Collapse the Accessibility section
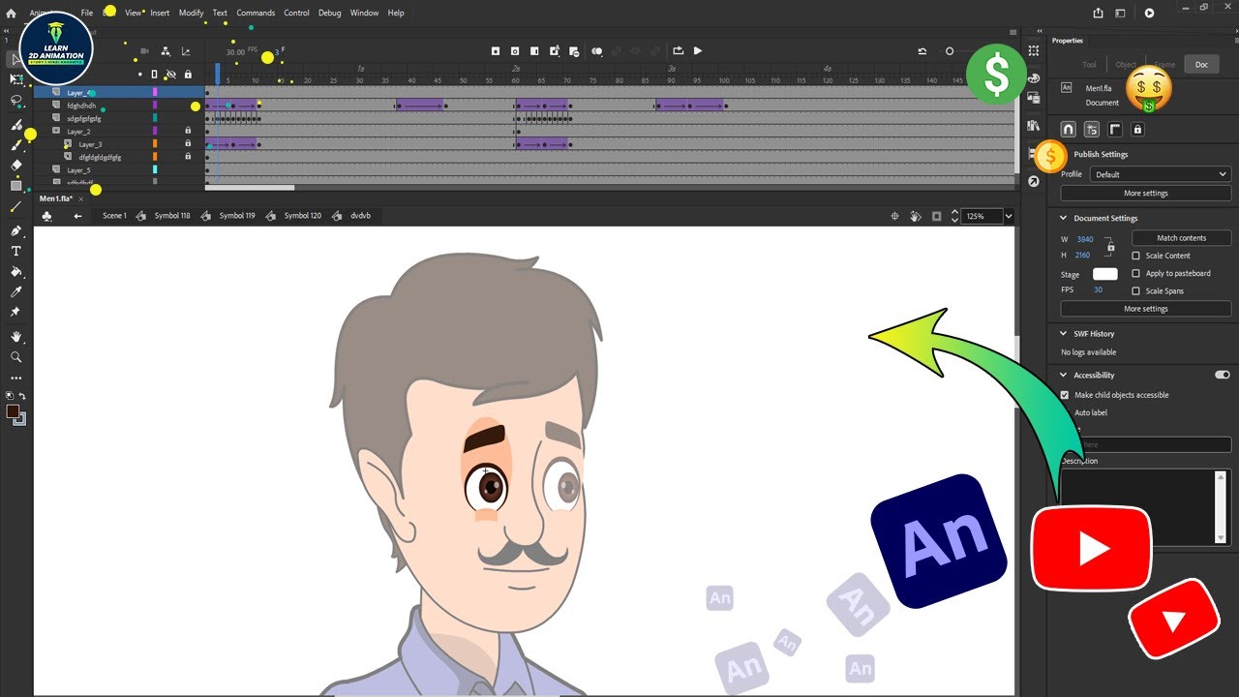 click(x=1064, y=375)
